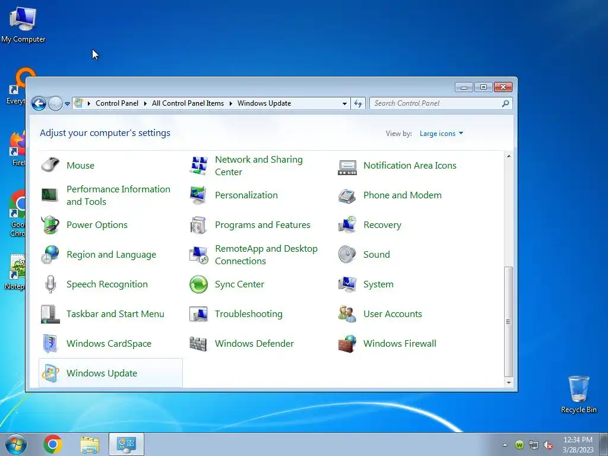
Task: Click the Phone and Modem icon
Action: pyautogui.click(x=347, y=195)
